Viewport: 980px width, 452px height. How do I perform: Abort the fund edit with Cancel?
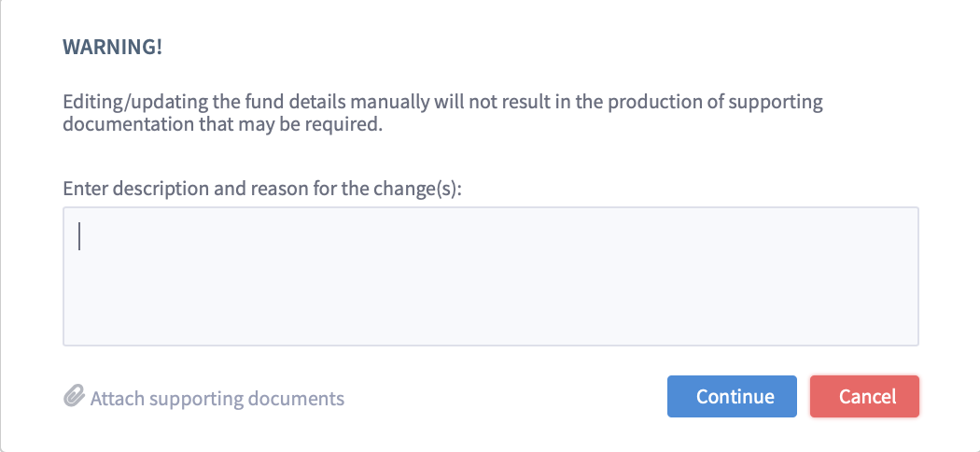click(x=864, y=396)
